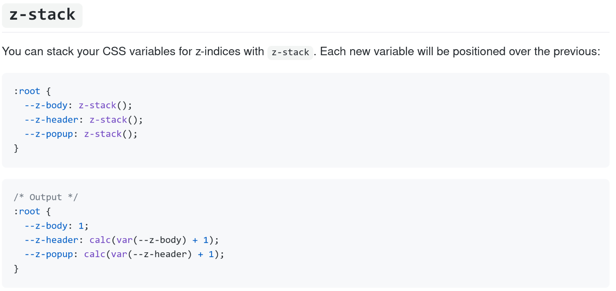The height and width of the screenshot is (291, 616).
Task: Click closing brace of first code block
Action: point(16,149)
